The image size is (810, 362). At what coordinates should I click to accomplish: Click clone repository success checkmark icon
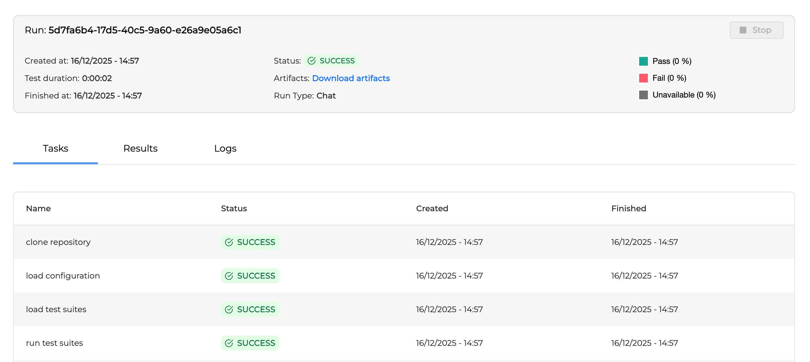229,242
